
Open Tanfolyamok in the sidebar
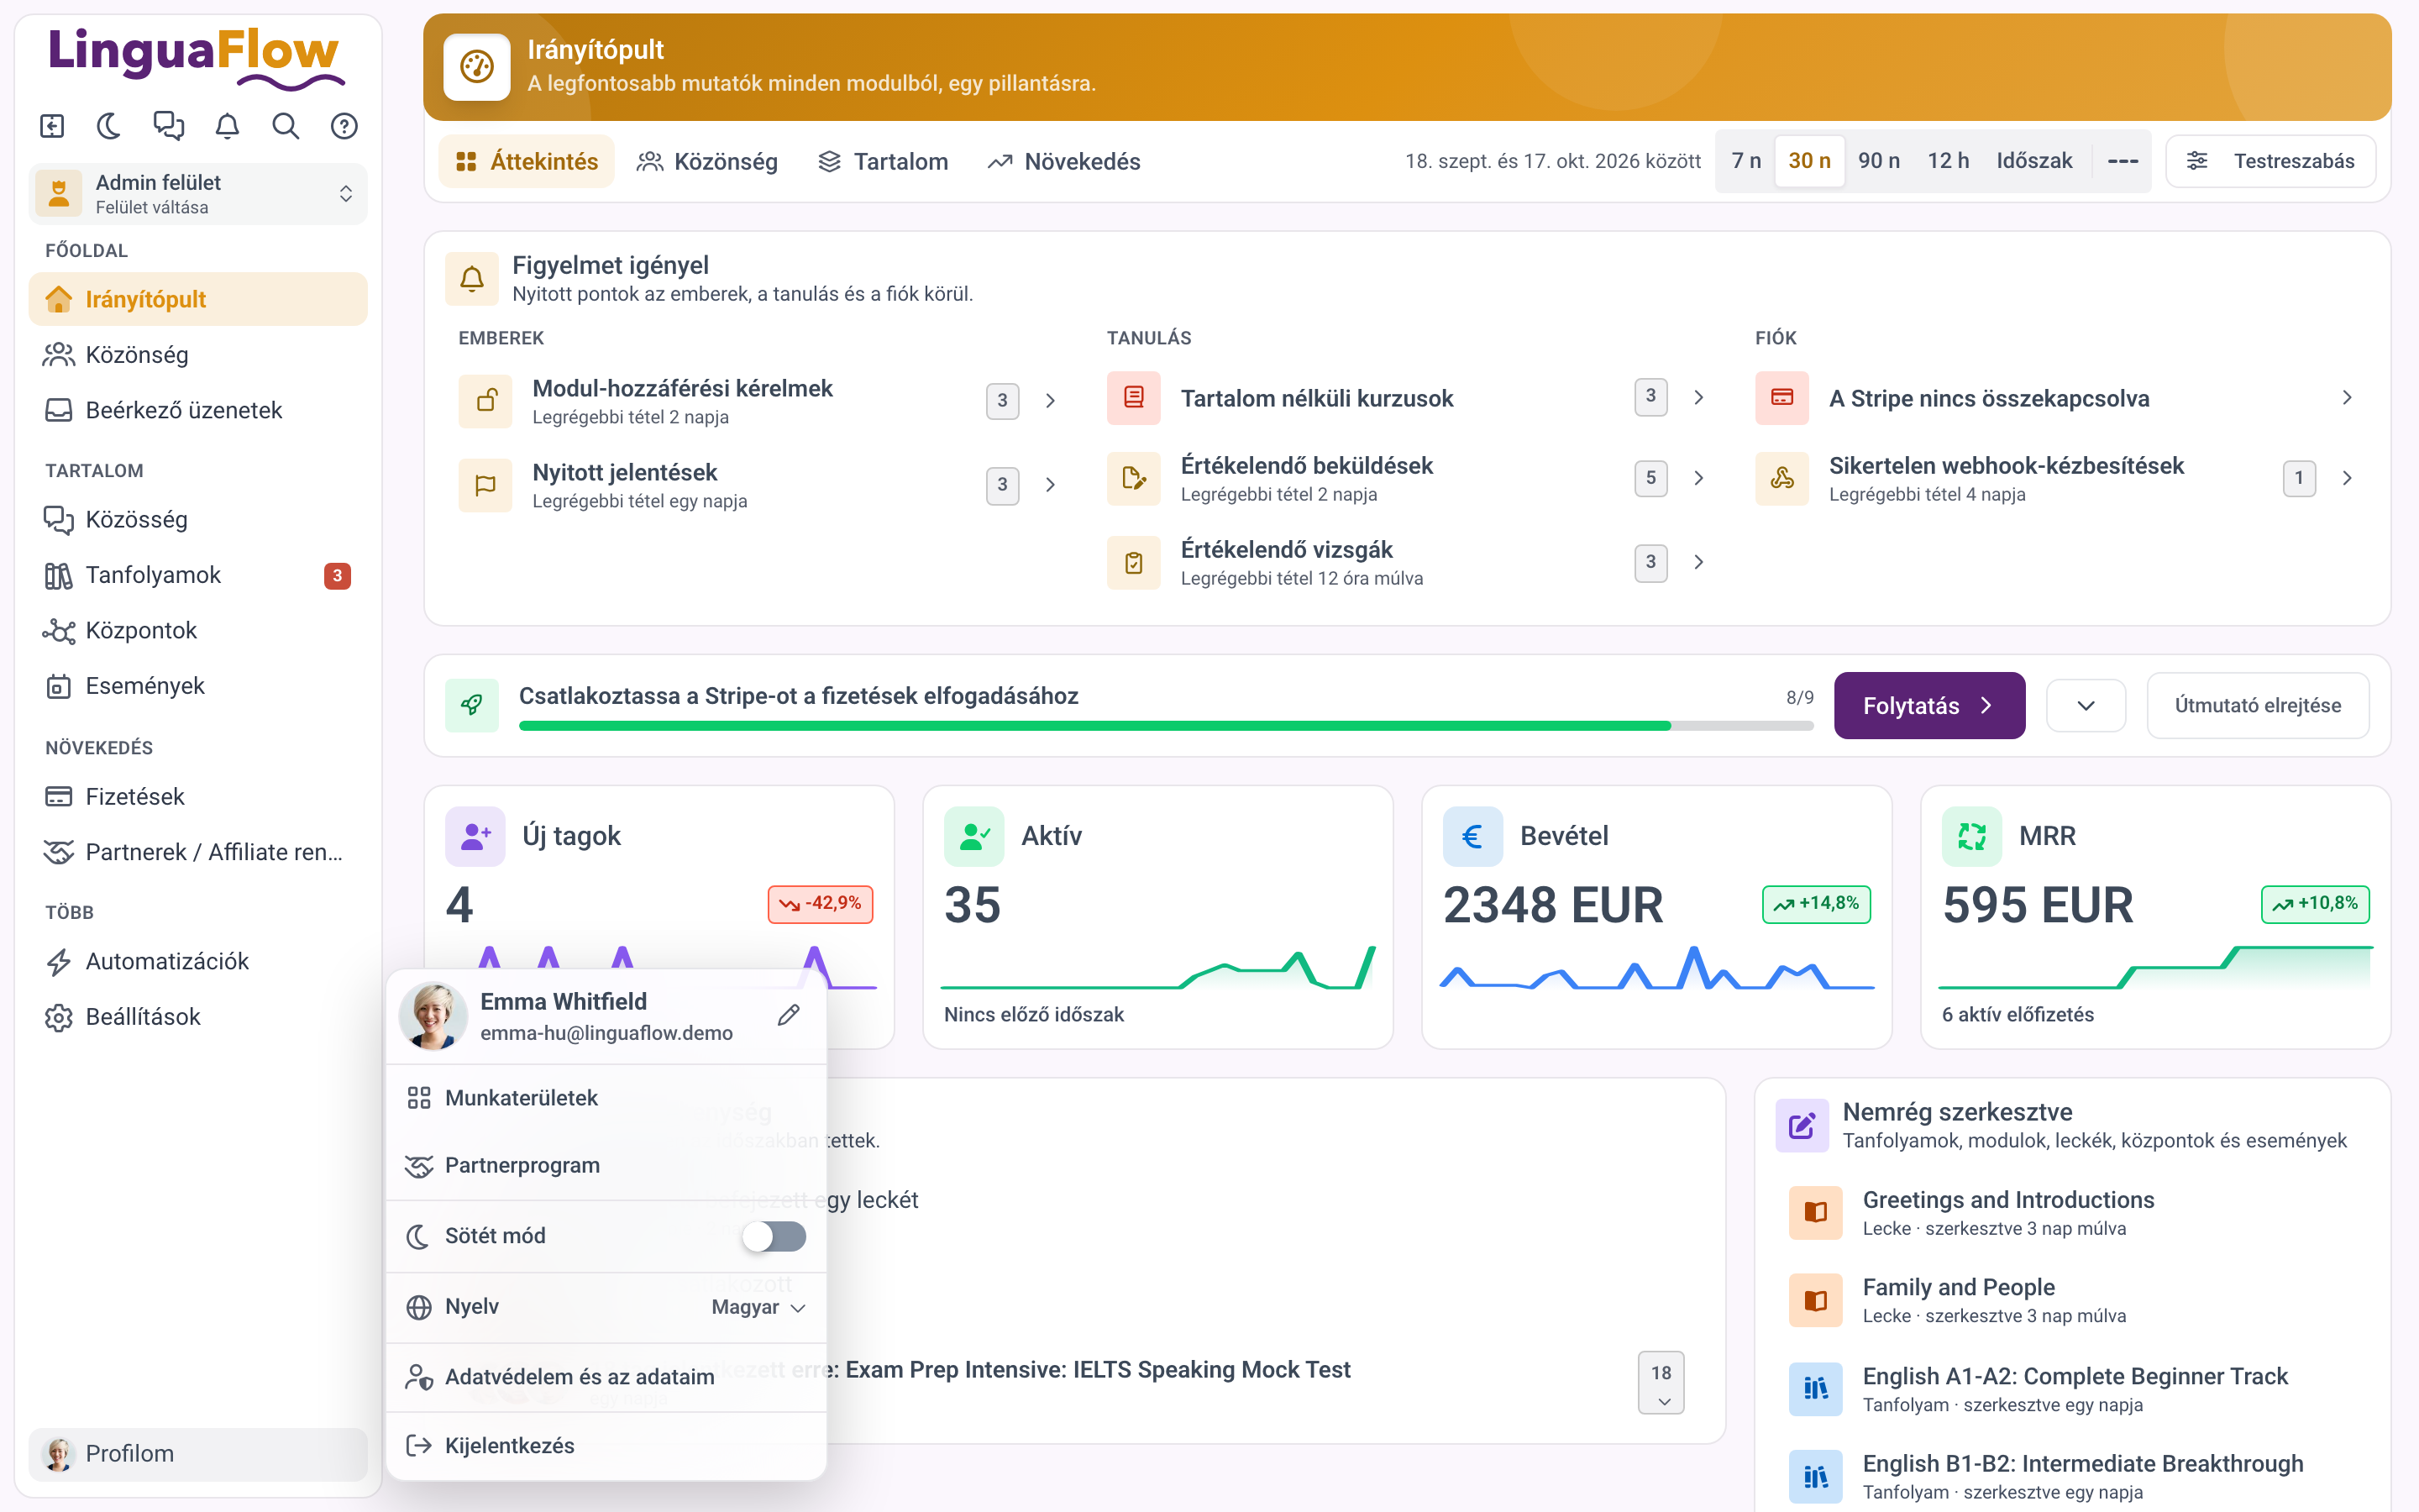[198, 575]
